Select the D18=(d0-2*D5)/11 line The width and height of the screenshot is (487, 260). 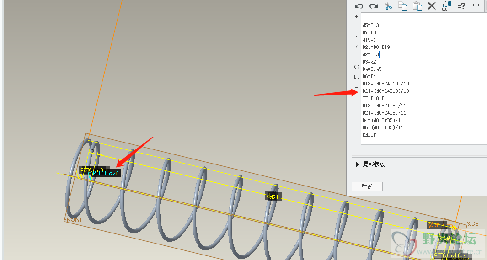click(384, 106)
